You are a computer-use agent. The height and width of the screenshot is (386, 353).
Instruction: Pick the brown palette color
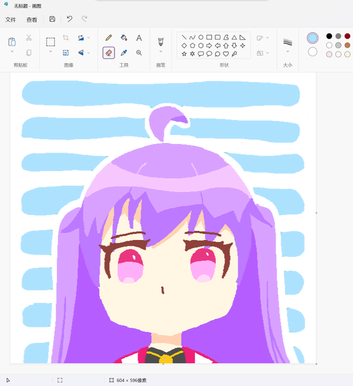tap(347, 45)
